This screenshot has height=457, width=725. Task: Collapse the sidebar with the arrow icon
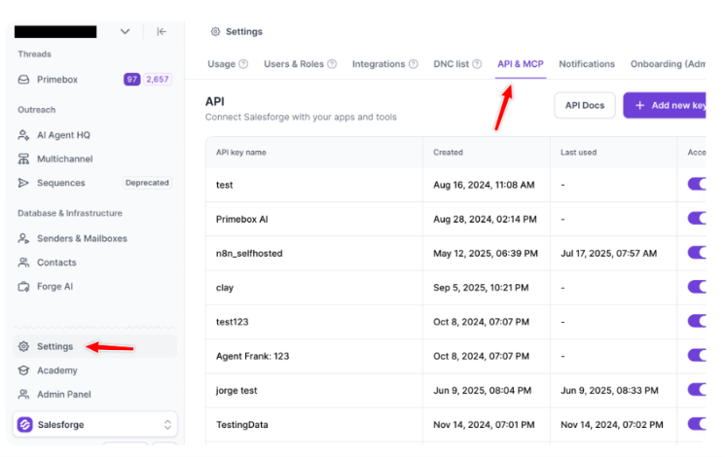[x=162, y=31]
